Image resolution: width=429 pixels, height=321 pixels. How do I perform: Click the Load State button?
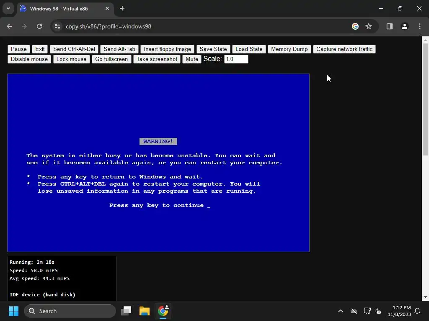(249, 49)
